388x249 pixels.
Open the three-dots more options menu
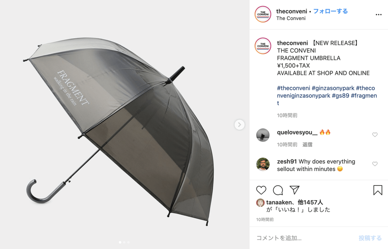coord(379,15)
